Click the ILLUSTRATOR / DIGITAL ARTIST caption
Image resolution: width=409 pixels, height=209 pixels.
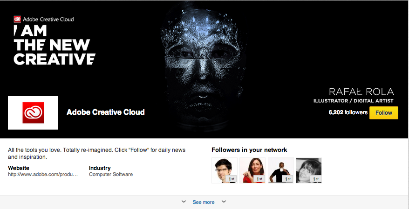pos(354,101)
